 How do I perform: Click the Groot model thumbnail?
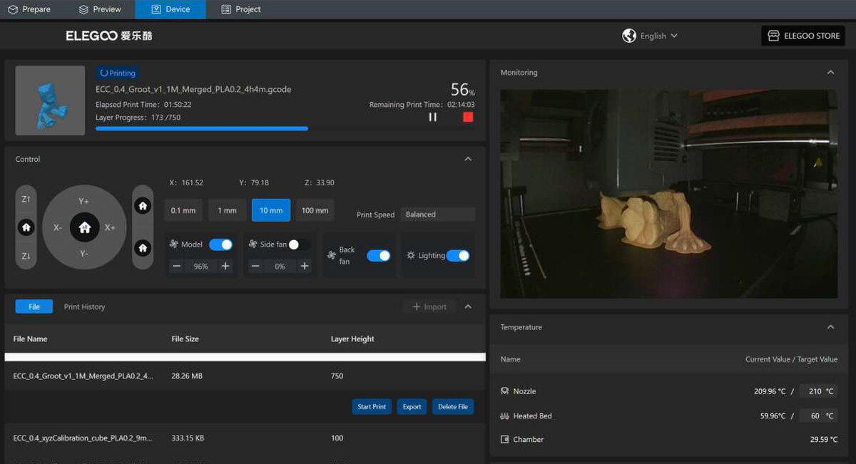click(x=50, y=100)
